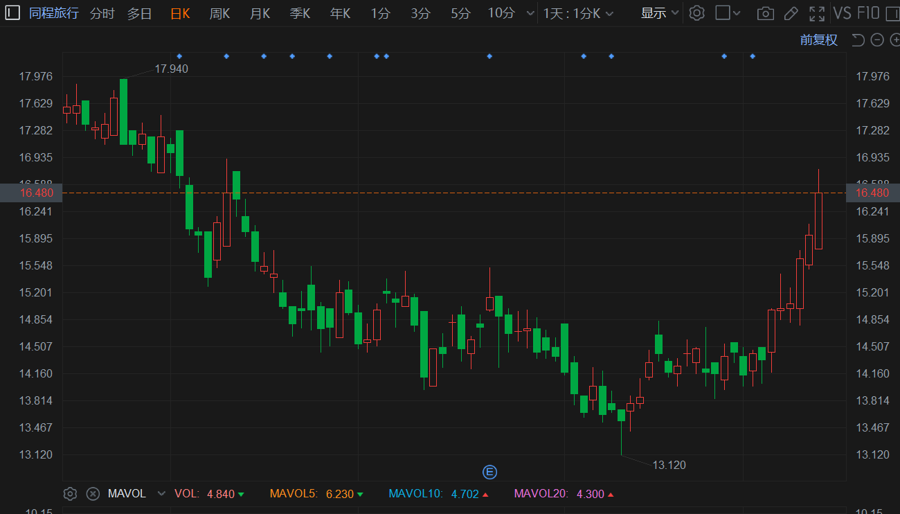The height and width of the screenshot is (514, 900).
Task: Open VS compare function
Action: coord(843,13)
